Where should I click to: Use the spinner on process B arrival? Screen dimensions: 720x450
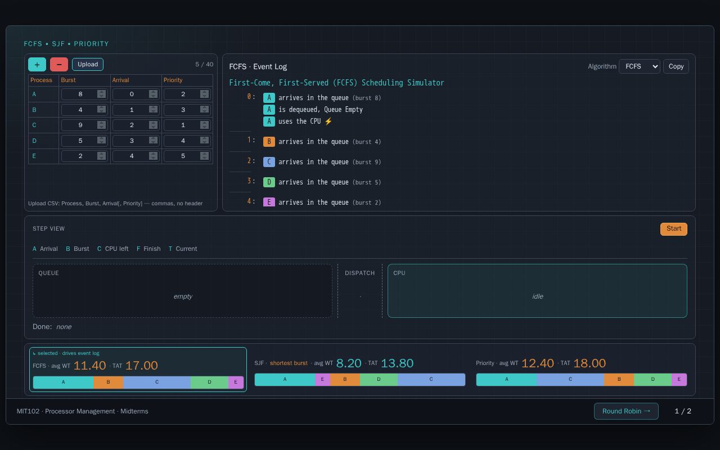tap(153, 110)
